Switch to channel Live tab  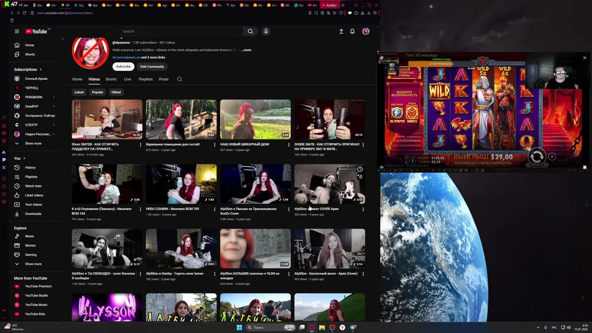coord(128,79)
